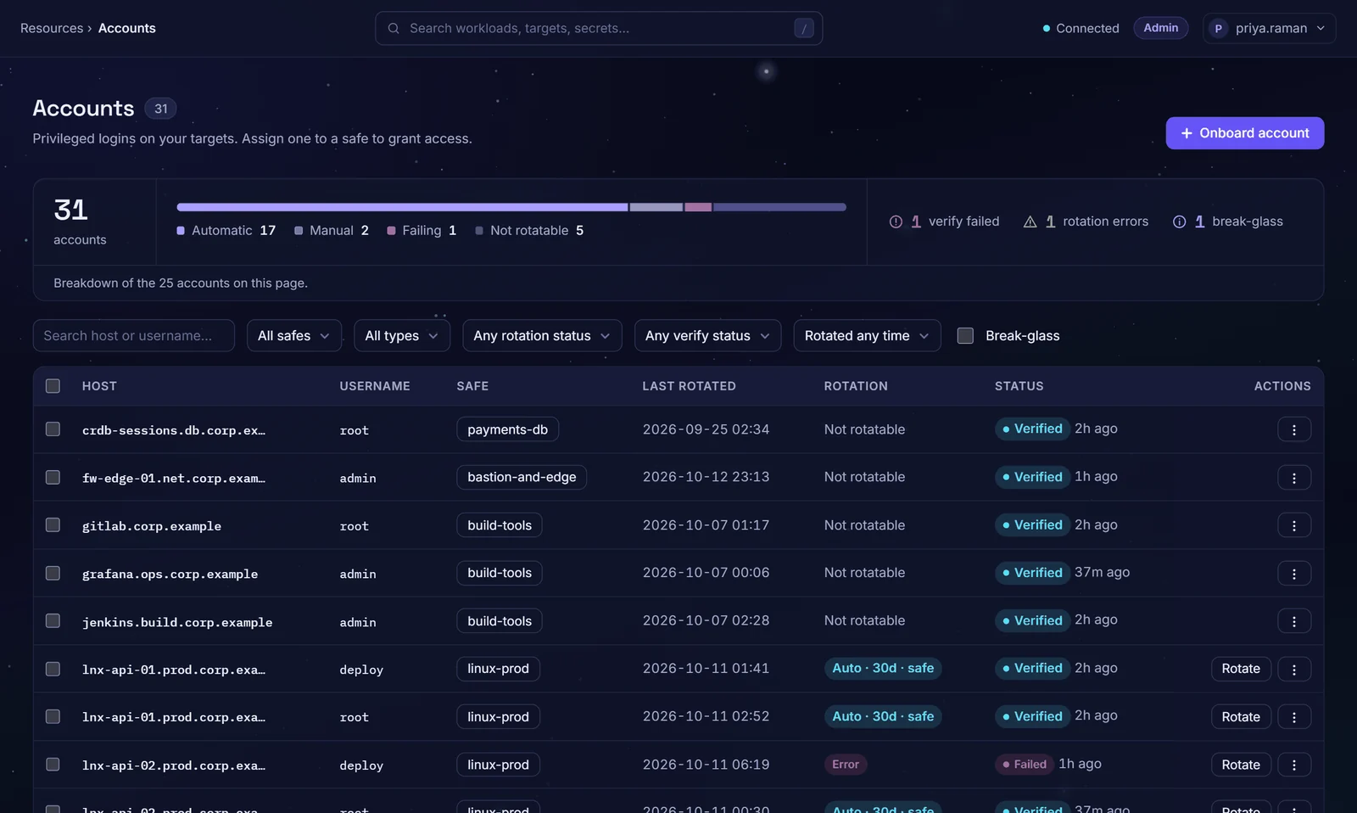The height and width of the screenshot is (813, 1357).
Task: Rotate the lnx-api-01 deploy account
Action: coord(1241,669)
